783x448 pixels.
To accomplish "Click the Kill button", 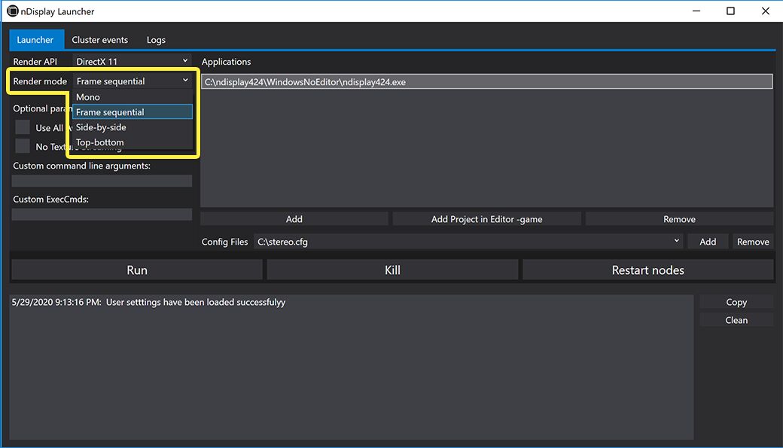I will 392,270.
